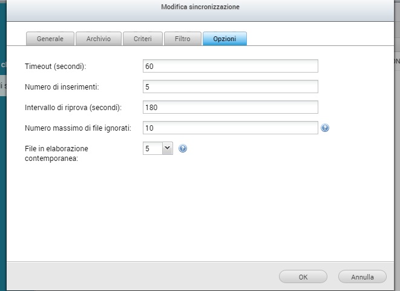Select the Filtro tab
This screenshot has height=291, width=400.
182,39
